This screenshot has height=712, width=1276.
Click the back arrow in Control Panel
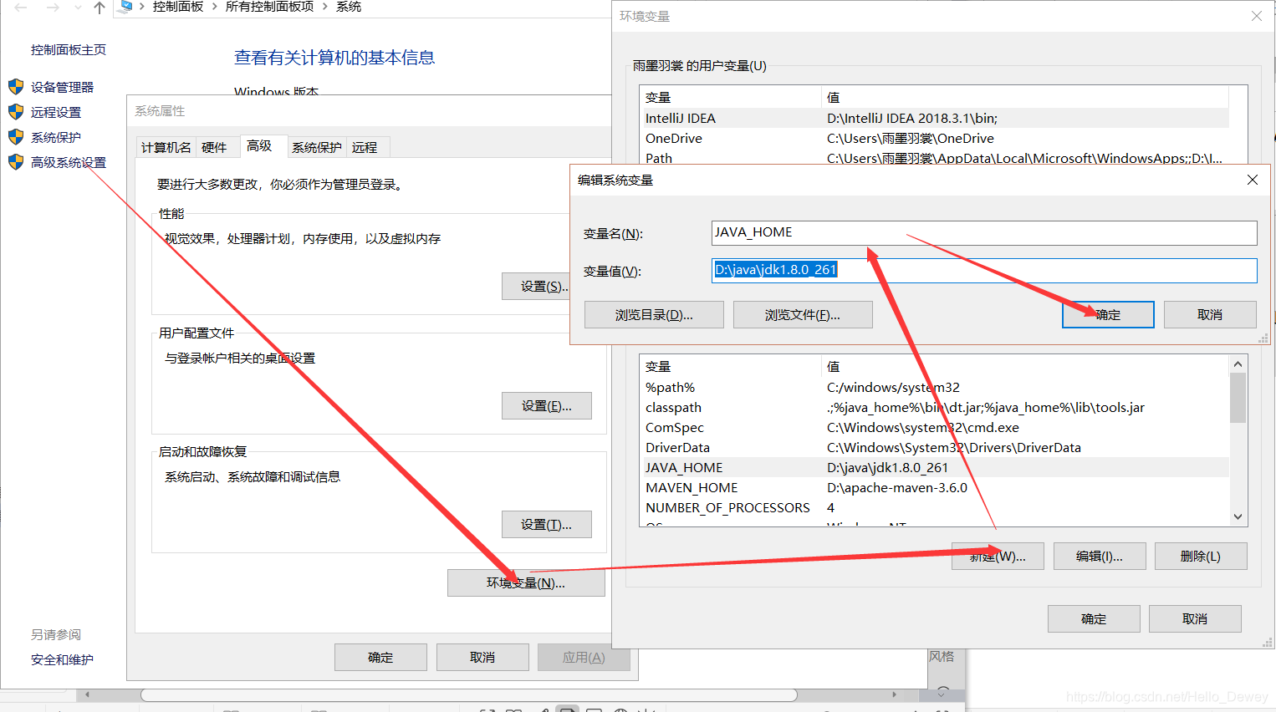click(x=21, y=7)
